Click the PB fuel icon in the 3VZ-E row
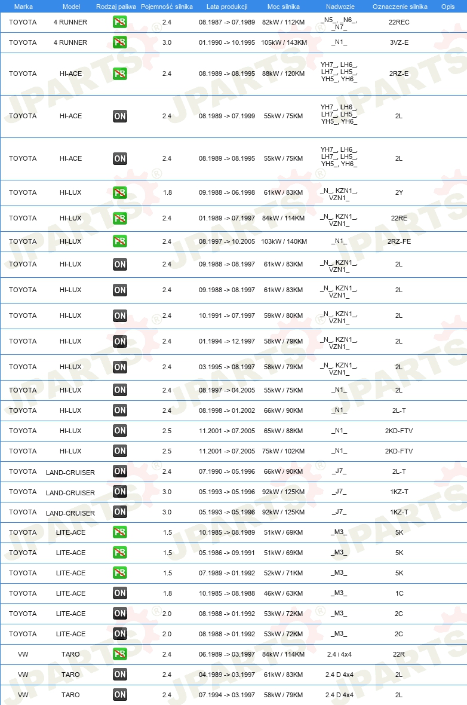The image size is (467, 705). click(x=119, y=42)
